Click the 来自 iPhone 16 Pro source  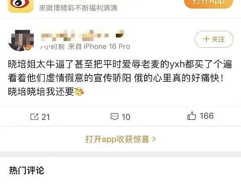point(99,47)
